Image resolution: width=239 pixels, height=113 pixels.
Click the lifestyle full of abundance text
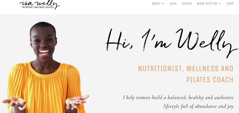coord(198,106)
